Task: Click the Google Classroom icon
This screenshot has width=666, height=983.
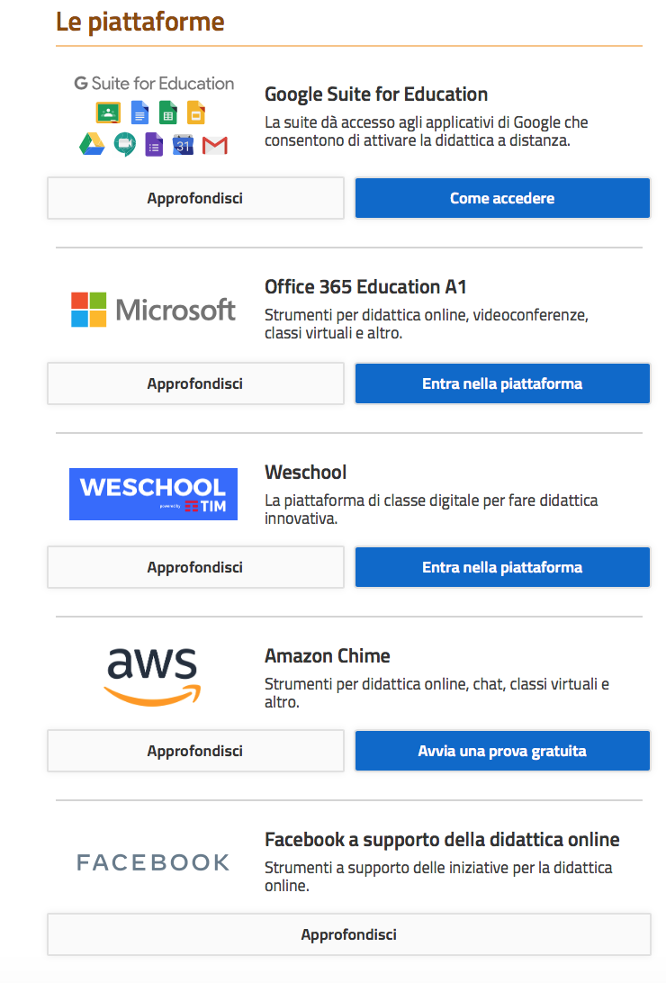Action: [x=108, y=113]
